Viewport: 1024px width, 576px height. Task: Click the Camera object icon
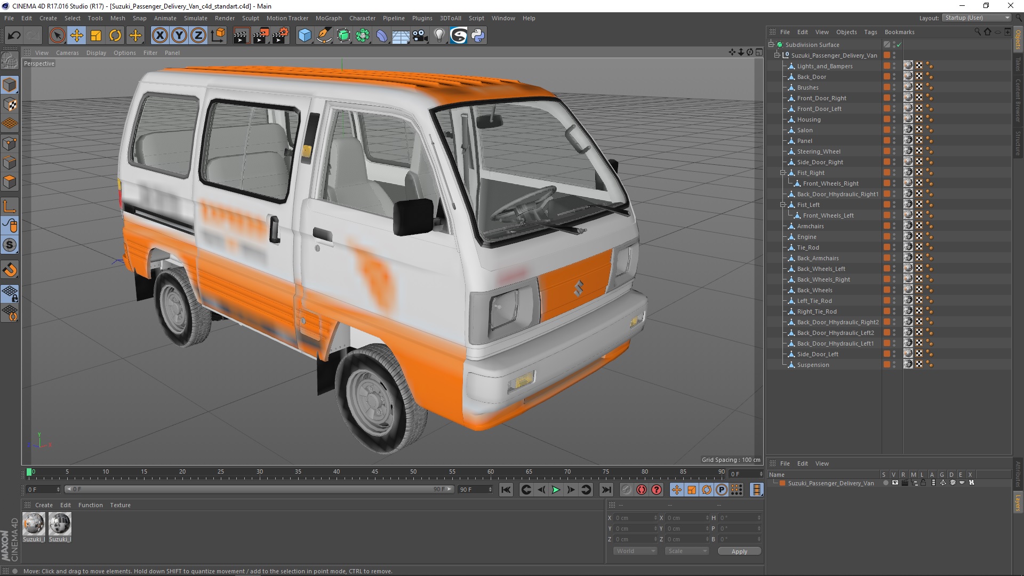(420, 36)
